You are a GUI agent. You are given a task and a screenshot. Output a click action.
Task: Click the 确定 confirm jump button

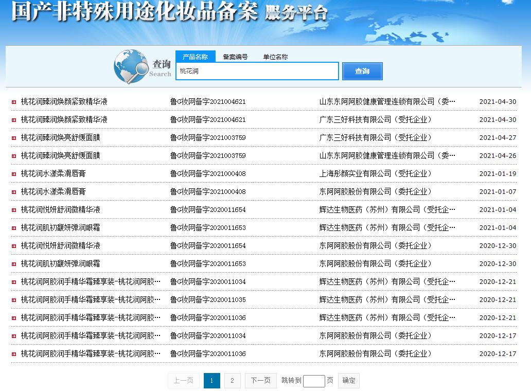coord(349,381)
